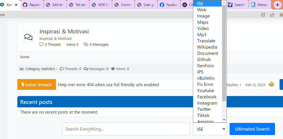This screenshot has width=283, height=139.
Task: Click the Views eye icon in statistics
Action: (x=113, y=69)
